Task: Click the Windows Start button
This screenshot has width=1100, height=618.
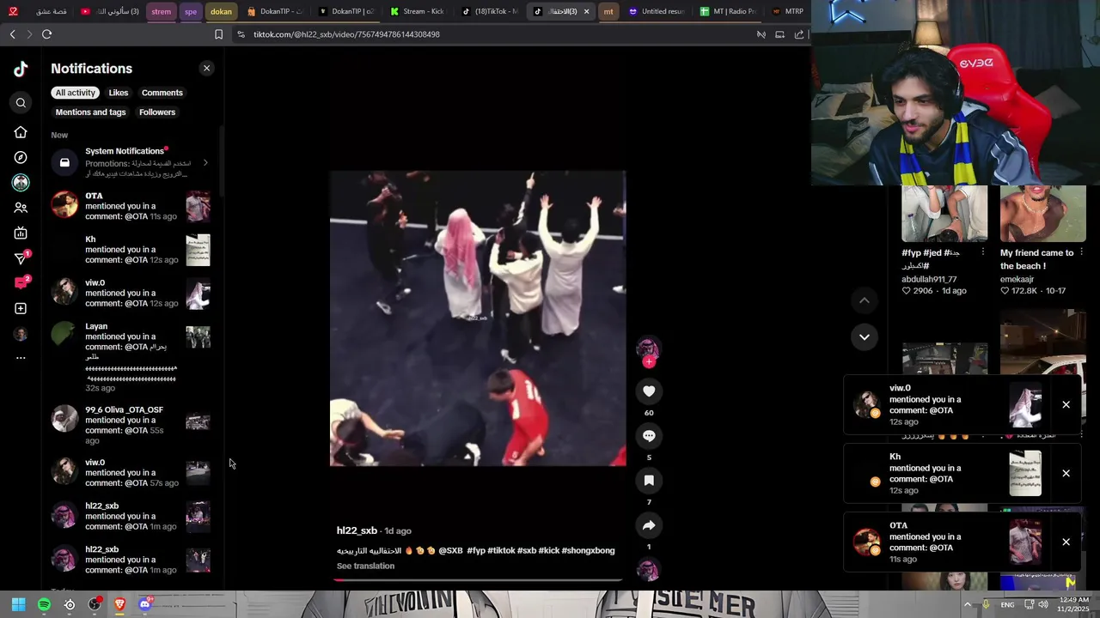Action: (18, 604)
